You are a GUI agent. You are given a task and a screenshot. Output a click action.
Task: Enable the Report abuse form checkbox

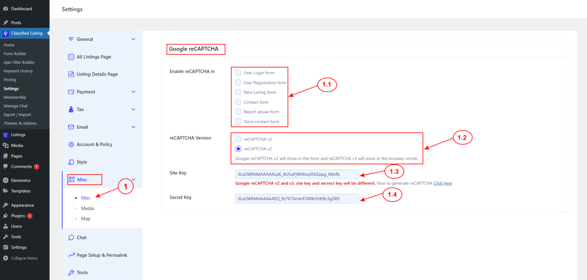coord(238,112)
